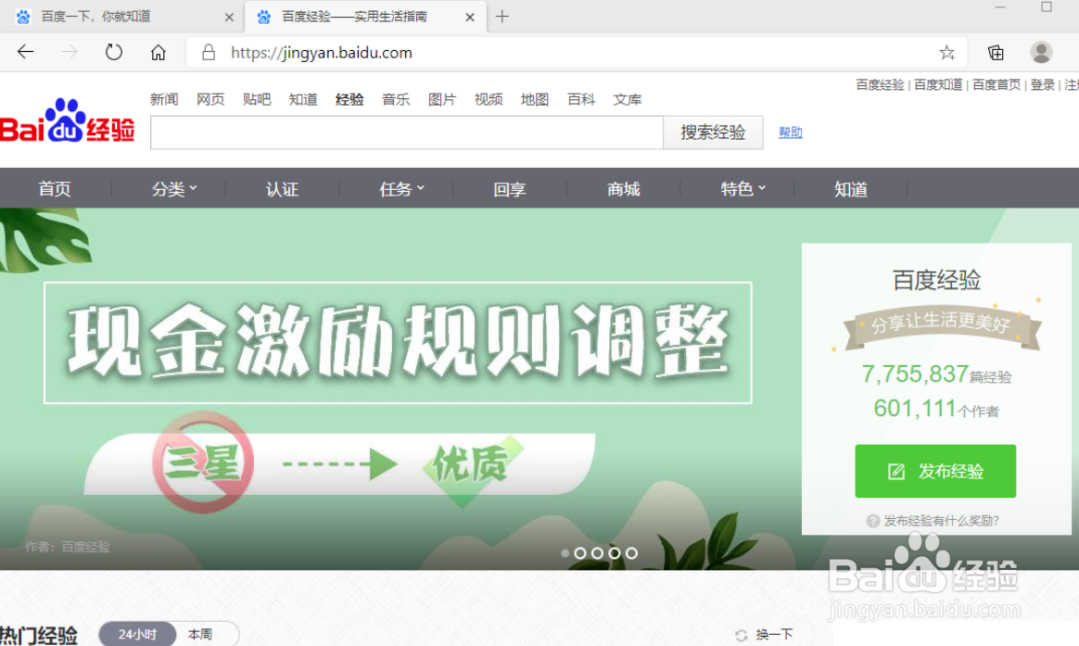
Task: Select the fourth carousel dot
Action: pyautogui.click(x=615, y=553)
